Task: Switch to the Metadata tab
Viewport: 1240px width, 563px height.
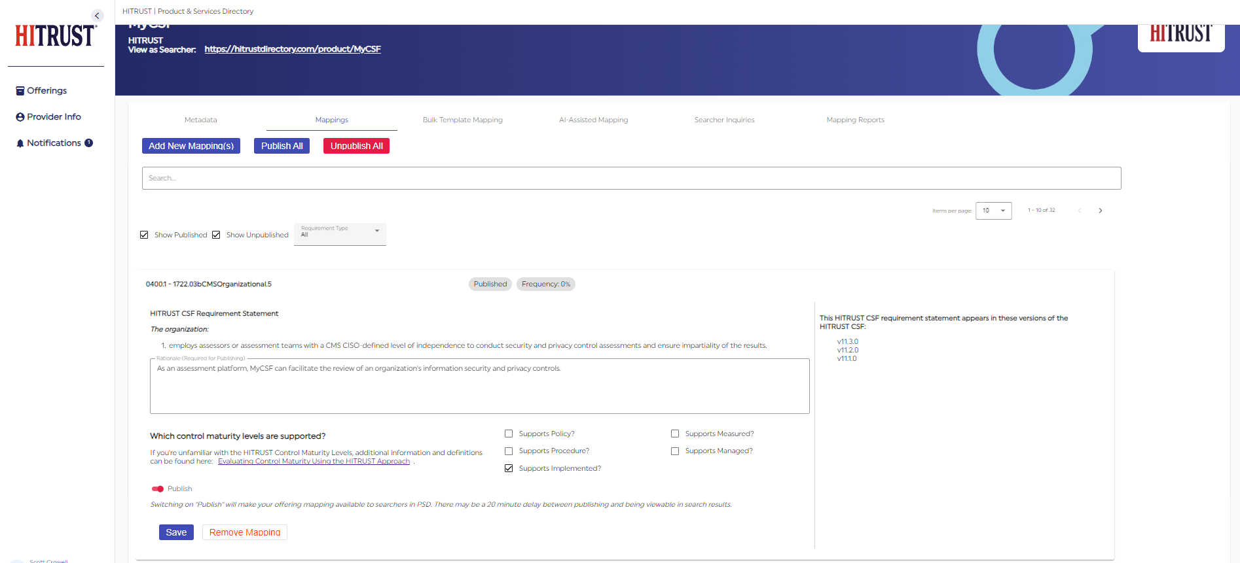Action: coord(201,120)
